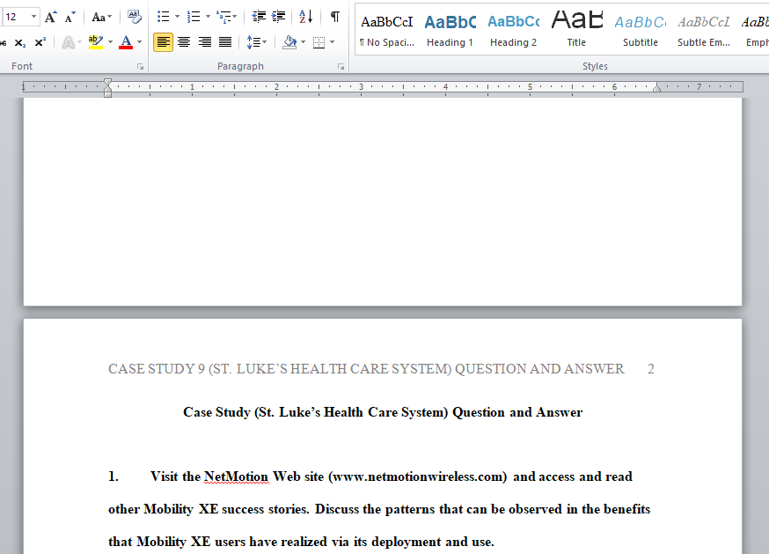Image resolution: width=769 pixels, height=554 pixels.
Task: Expand the Numbering dropdown arrow
Action: (208, 17)
